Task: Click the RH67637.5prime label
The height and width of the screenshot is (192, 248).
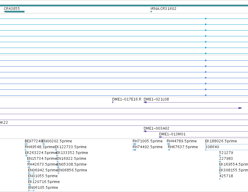Action: (183, 147)
